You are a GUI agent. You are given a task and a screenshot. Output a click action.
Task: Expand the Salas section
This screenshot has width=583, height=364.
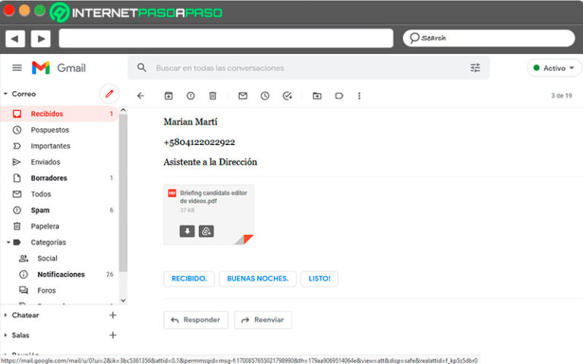(x=5, y=335)
